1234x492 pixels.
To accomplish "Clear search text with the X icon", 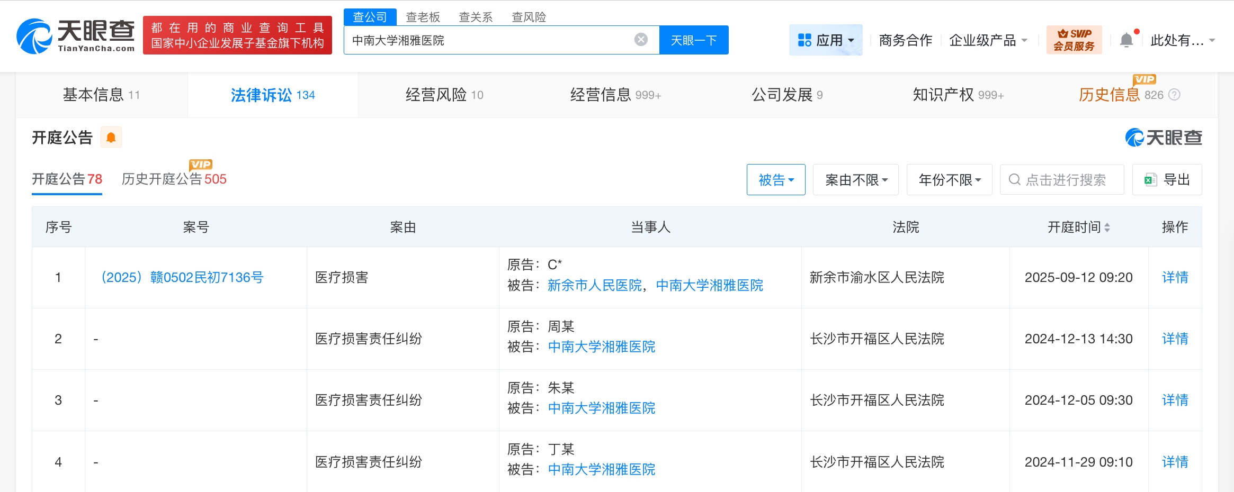I will [642, 39].
